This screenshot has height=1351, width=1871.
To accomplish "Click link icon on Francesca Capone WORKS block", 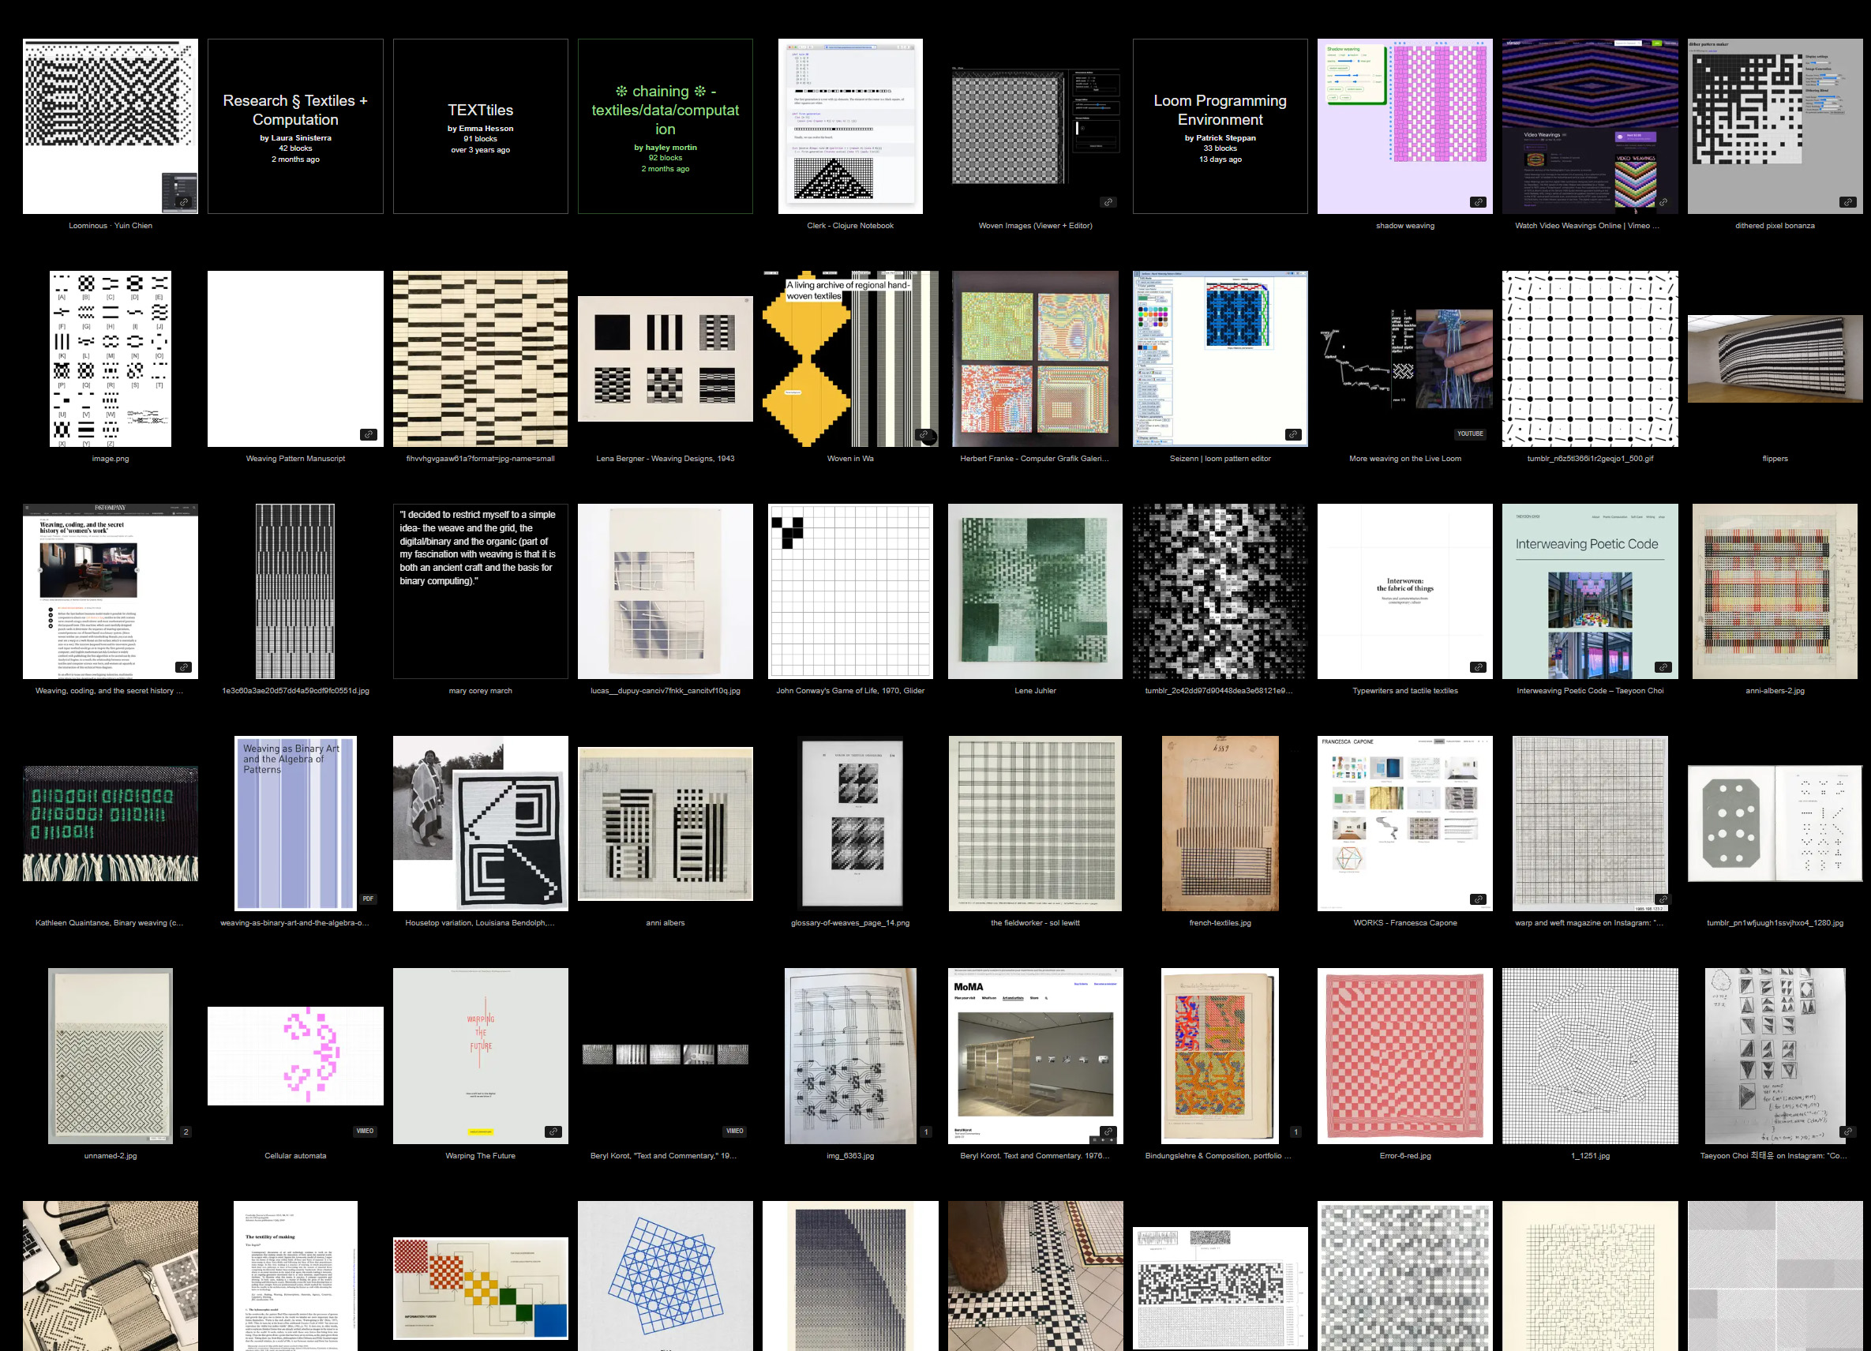I will (x=1478, y=899).
